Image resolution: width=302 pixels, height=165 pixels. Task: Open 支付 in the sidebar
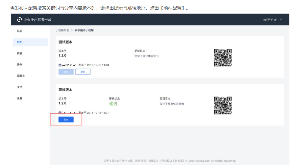(20, 87)
